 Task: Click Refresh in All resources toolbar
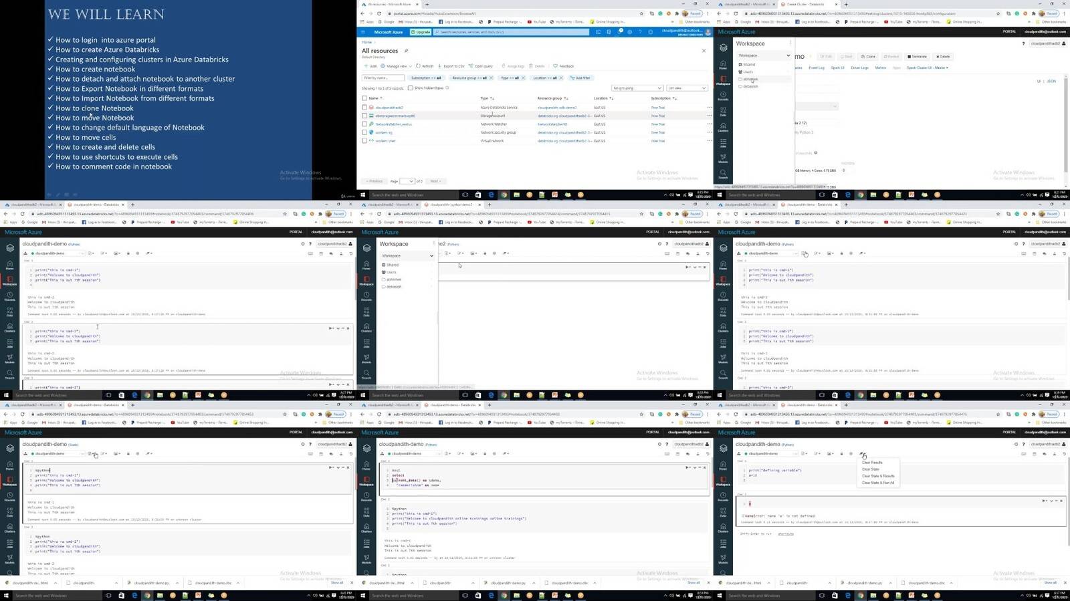coord(425,66)
